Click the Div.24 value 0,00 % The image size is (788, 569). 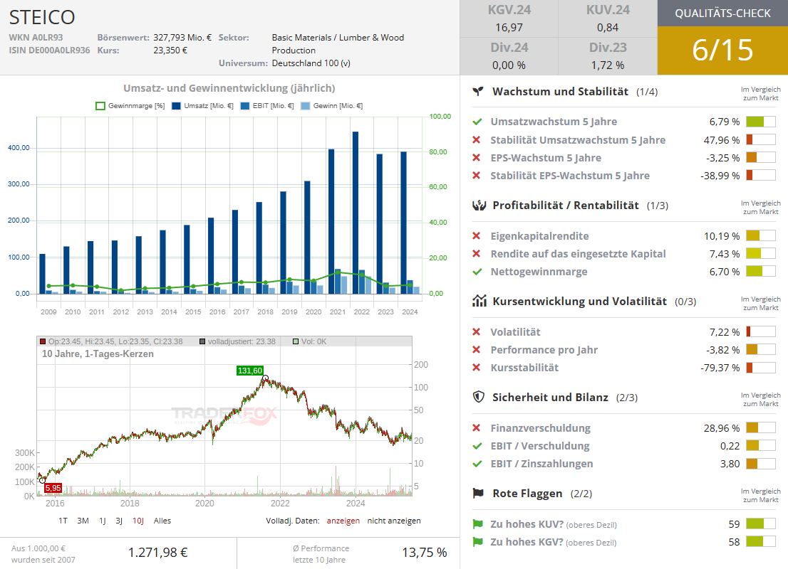pyautogui.click(x=509, y=65)
